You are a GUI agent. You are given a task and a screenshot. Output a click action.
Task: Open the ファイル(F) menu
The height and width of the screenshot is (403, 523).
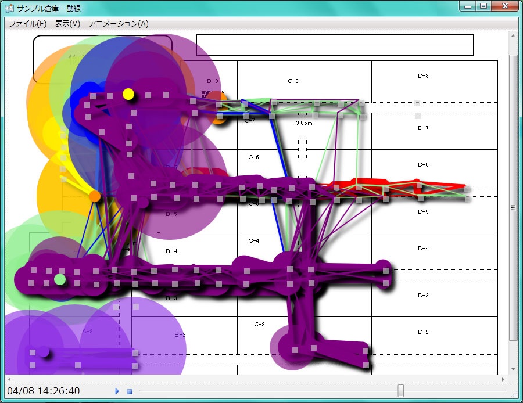point(27,24)
